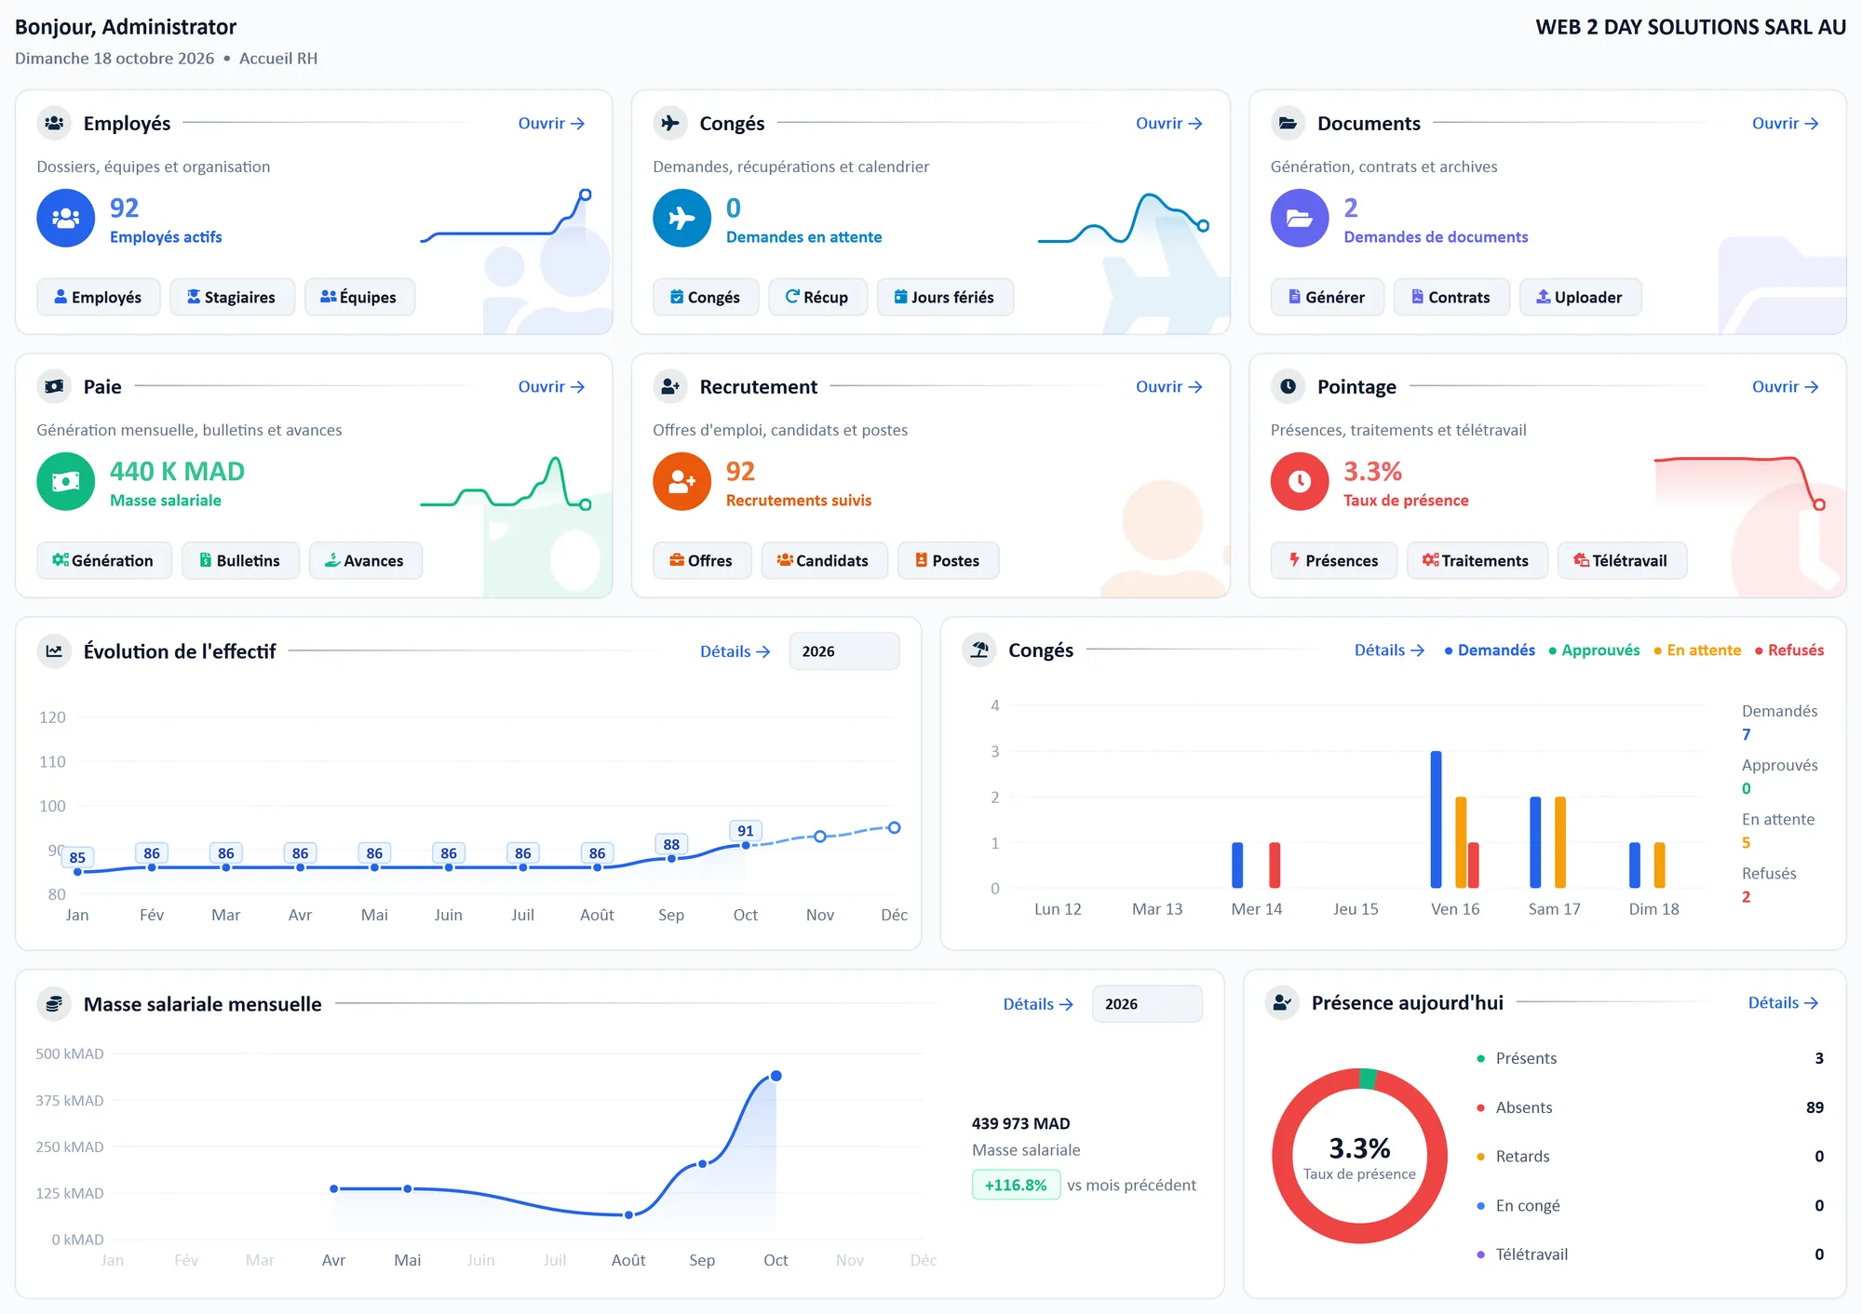This screenshot has height=1314, width=1862.
Task: Click the orange Recrutements suivis circle icon
Action: click(x=681, y=481)
